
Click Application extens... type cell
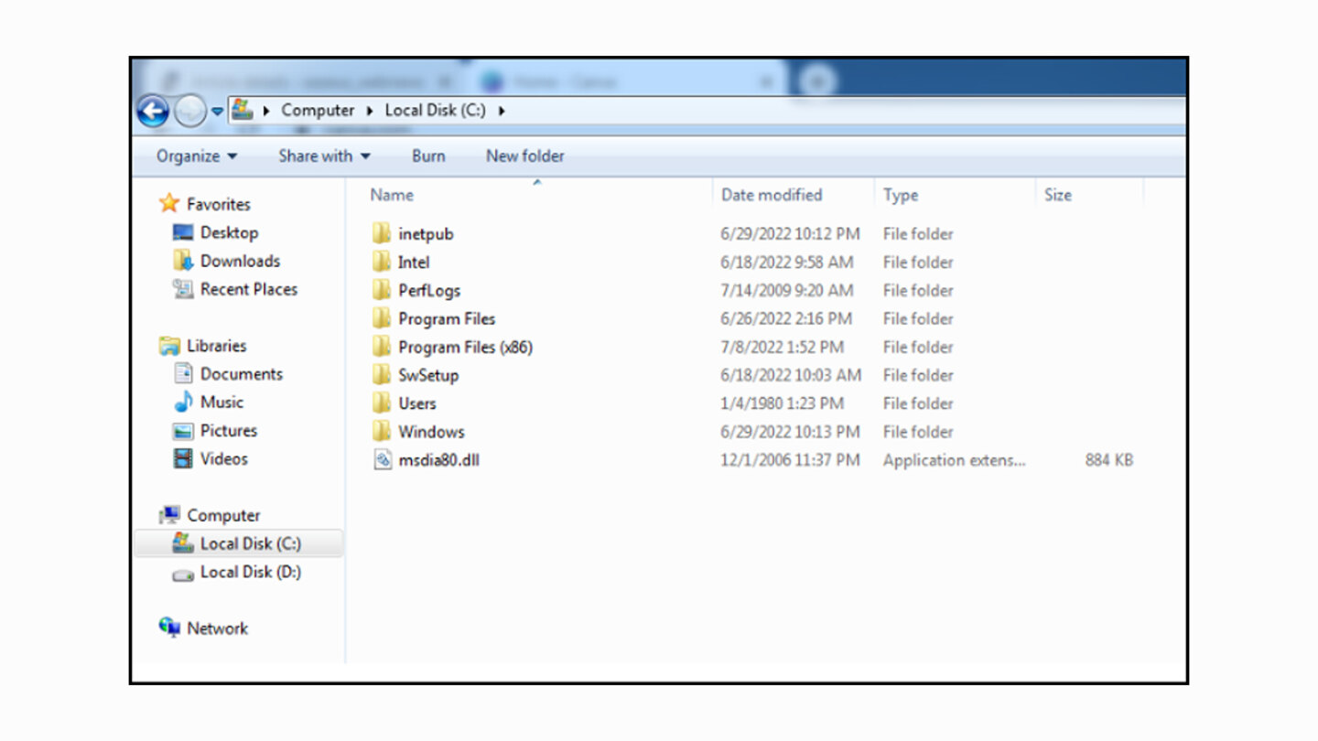pos(955,460)
